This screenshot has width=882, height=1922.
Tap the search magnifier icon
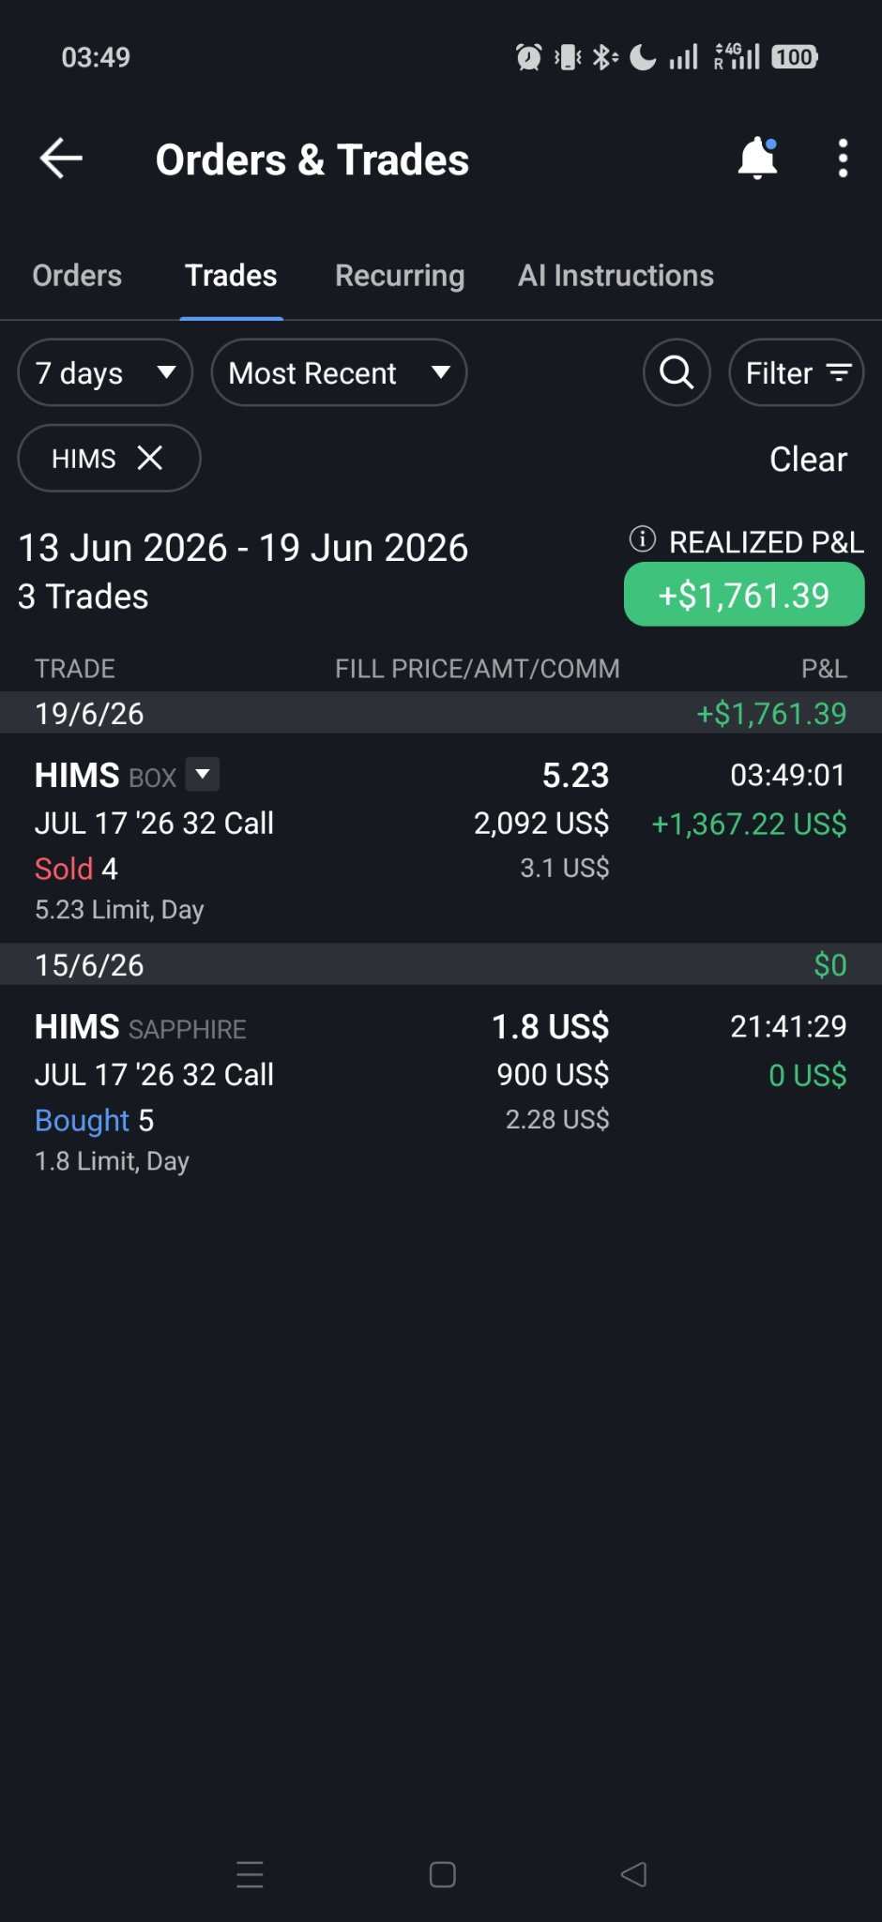coord(677,372)
